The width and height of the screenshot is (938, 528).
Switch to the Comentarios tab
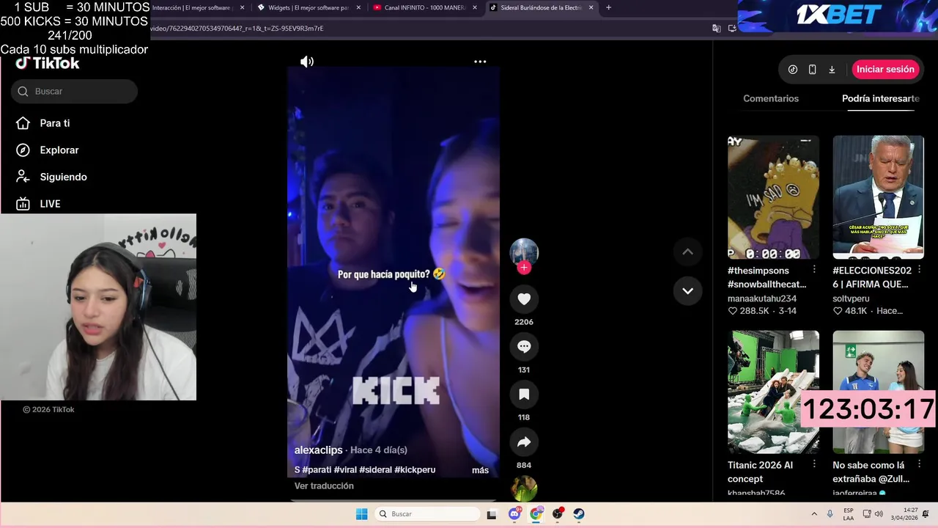point(771,98)
